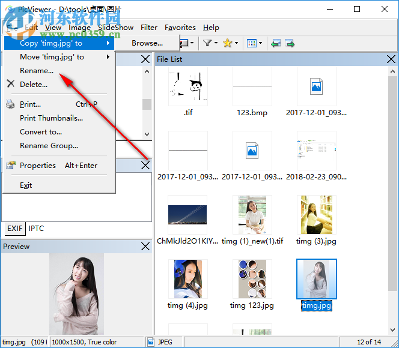Click the selected timg.jpg thumbnail
The image size is (399, 348).
[317, 279]
